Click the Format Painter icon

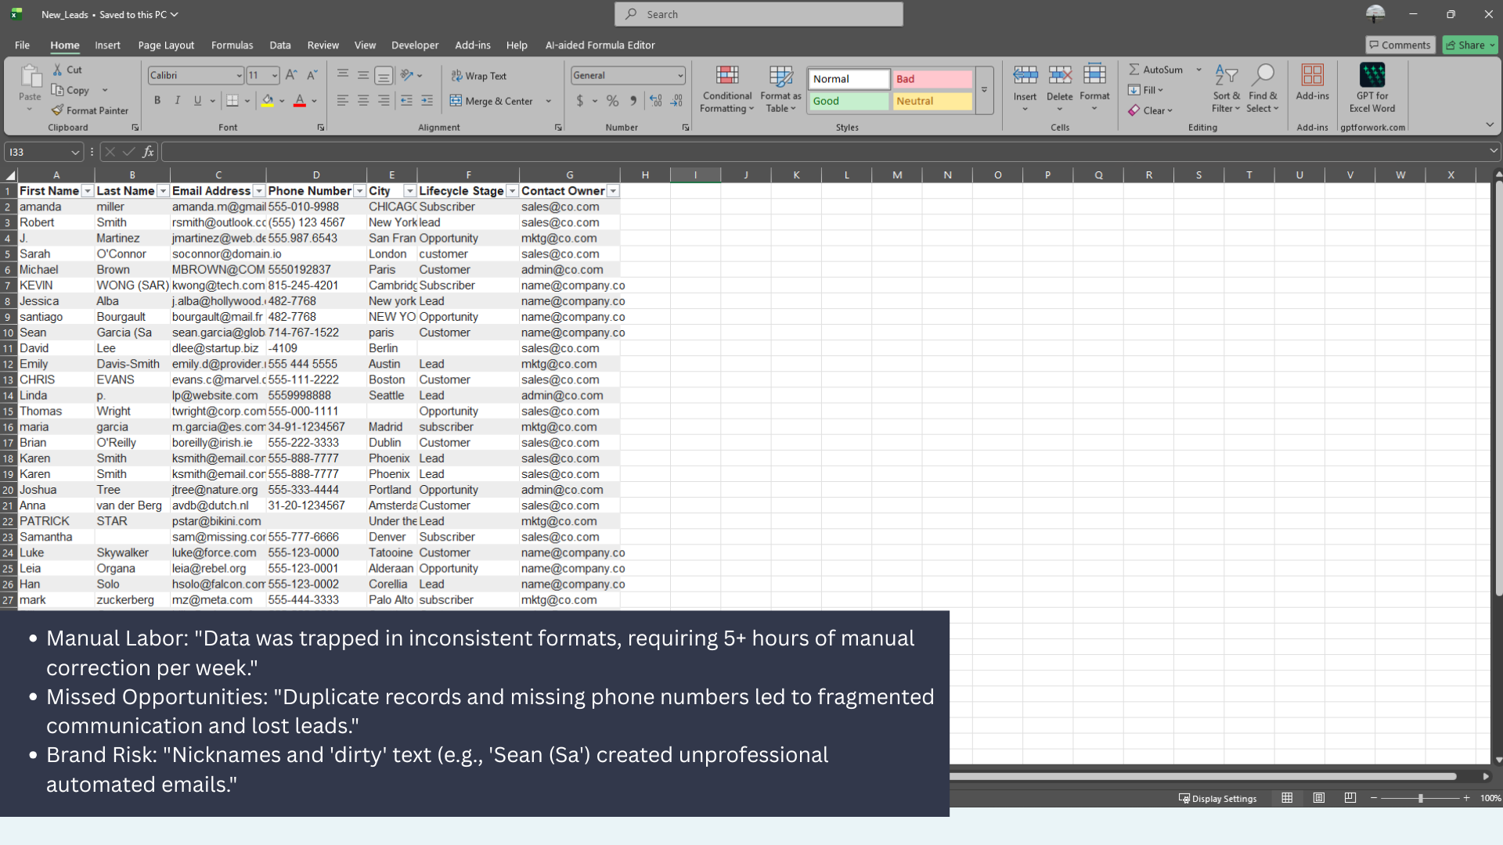pyautogui.click(x=58, y=110)
